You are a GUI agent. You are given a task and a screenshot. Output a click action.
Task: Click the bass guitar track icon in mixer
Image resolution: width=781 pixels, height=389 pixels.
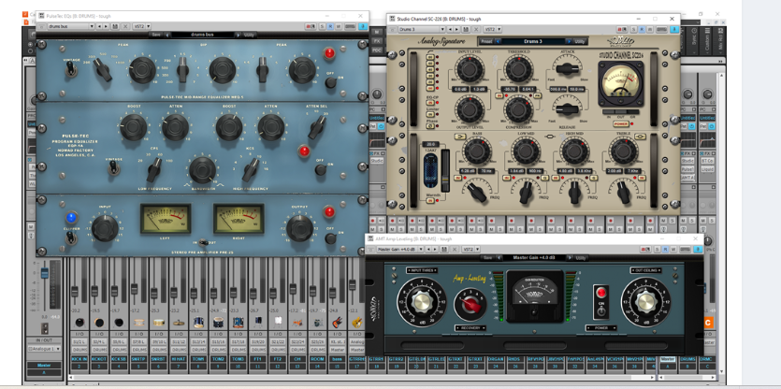coord(337,323)
